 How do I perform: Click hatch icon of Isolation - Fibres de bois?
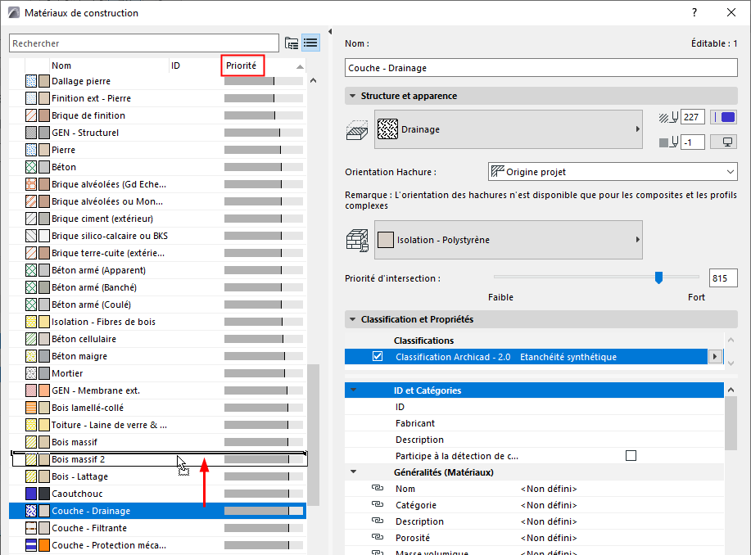click(x=31, y=322)
